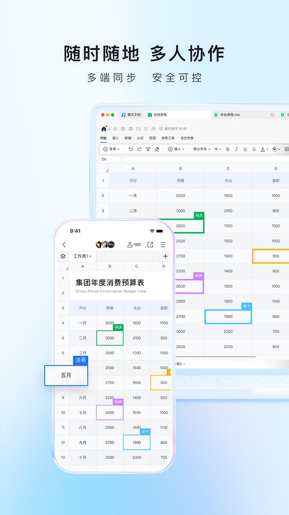
Task: Select the 效率工具 ribbon tab
Action: point(168,138)
